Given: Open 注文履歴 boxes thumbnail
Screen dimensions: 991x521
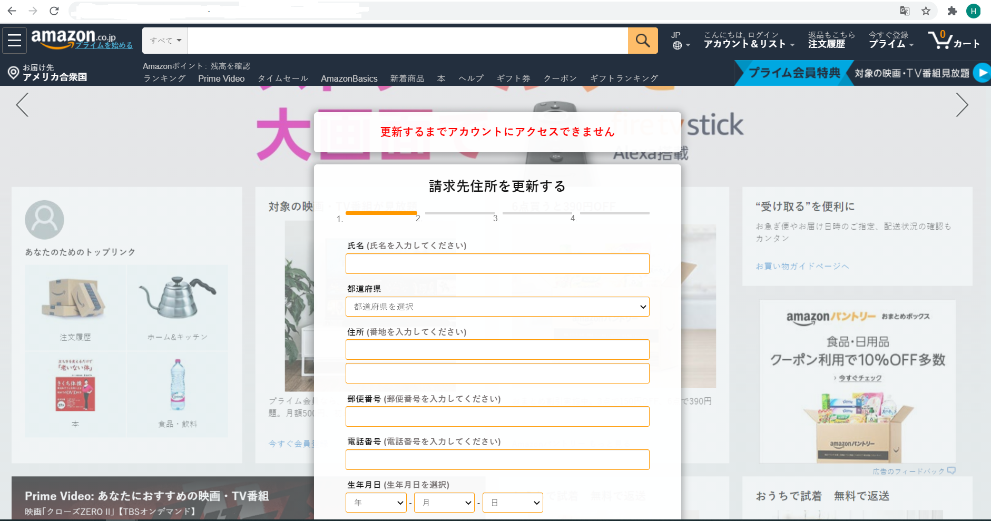Looking at the screenshot, I should [x=75, y=299].
